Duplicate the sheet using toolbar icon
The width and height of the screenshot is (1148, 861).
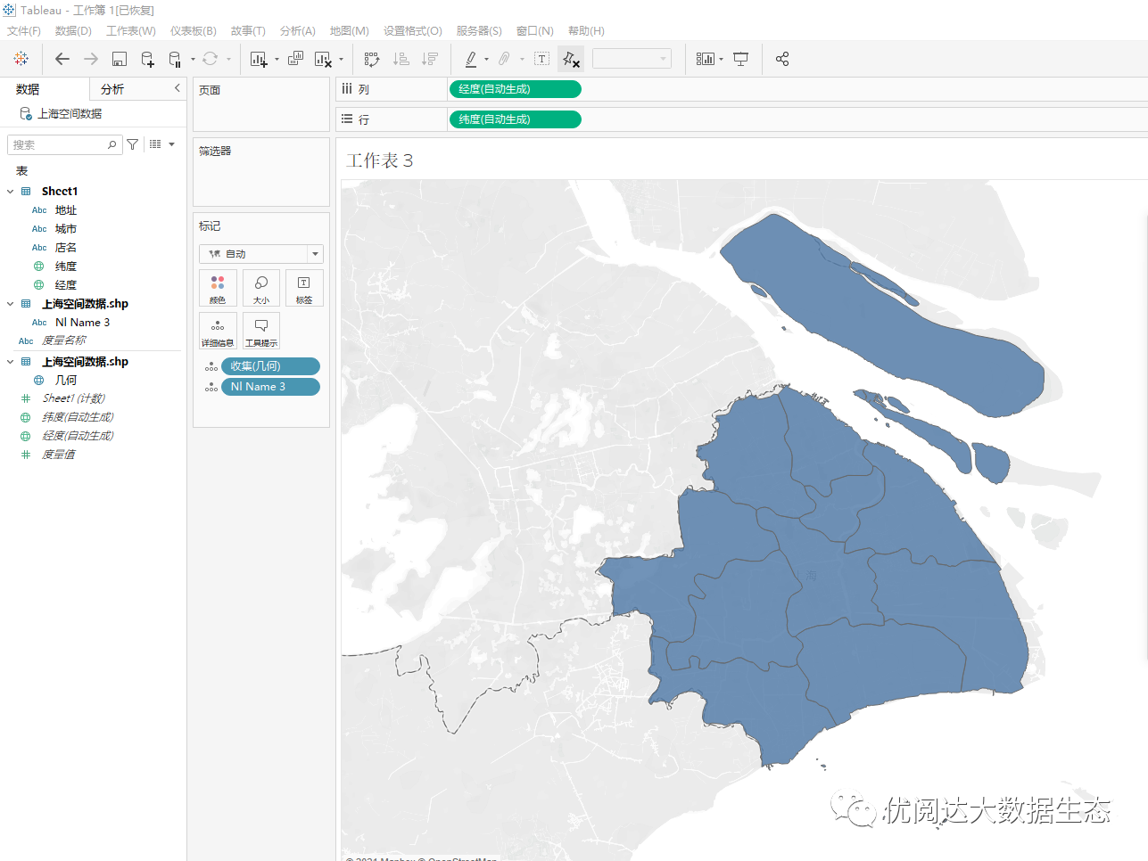pyautogui.click(x=295, y=59)
